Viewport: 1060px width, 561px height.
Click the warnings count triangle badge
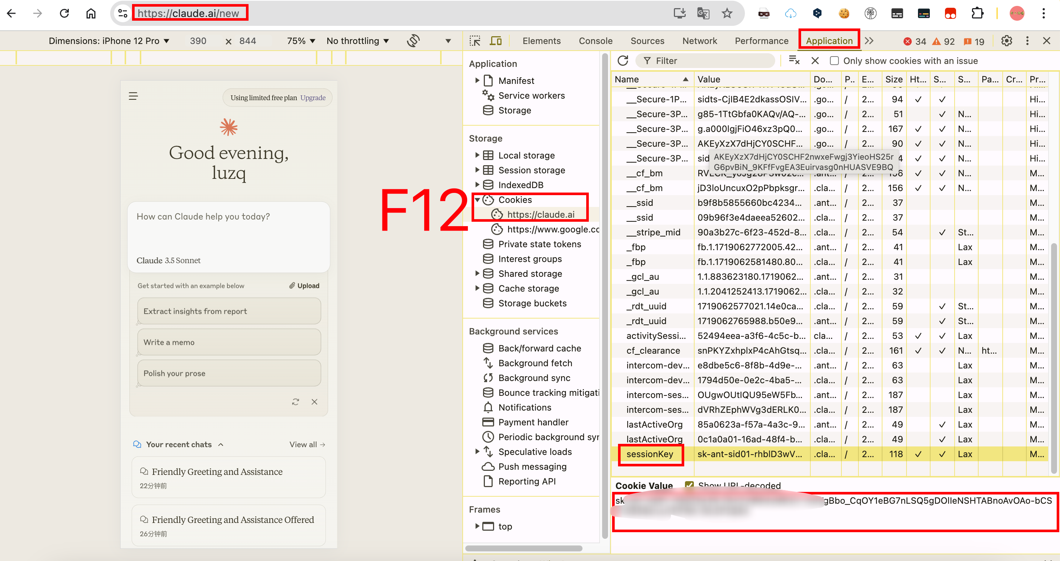click(943, 41)
